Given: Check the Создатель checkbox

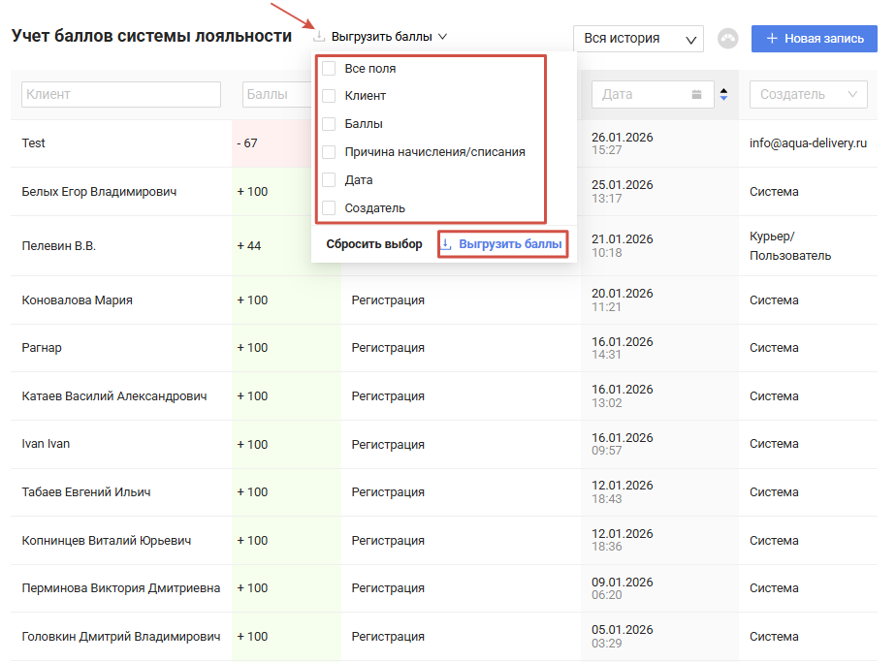Looking at the screenshot, I should pyautogui.click(x=329, y=207).
